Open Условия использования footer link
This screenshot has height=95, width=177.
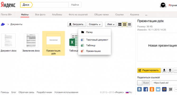[66, 92]
